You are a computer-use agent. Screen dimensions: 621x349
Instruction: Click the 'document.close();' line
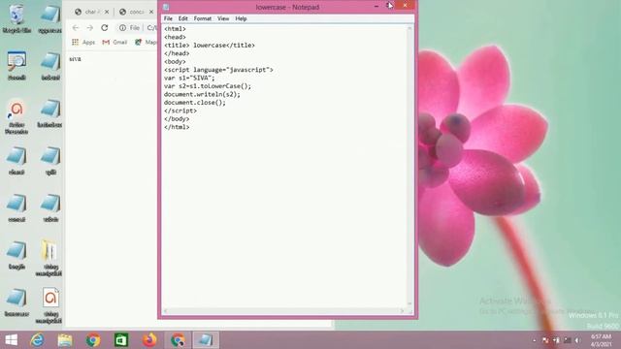click(x=194, y=103)
